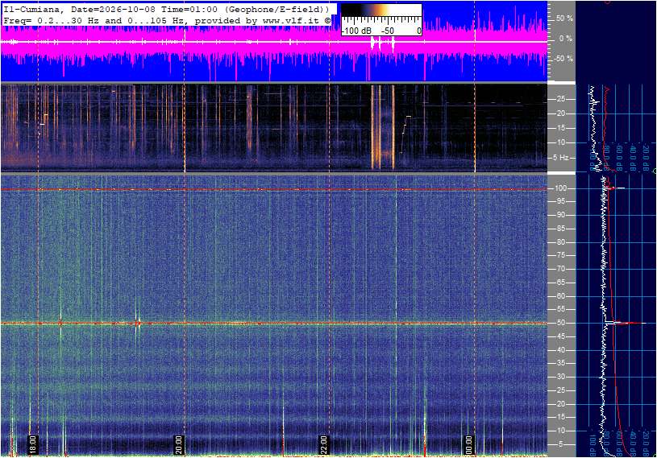Click the 80 frequency axis label

[x=560, y=242]
